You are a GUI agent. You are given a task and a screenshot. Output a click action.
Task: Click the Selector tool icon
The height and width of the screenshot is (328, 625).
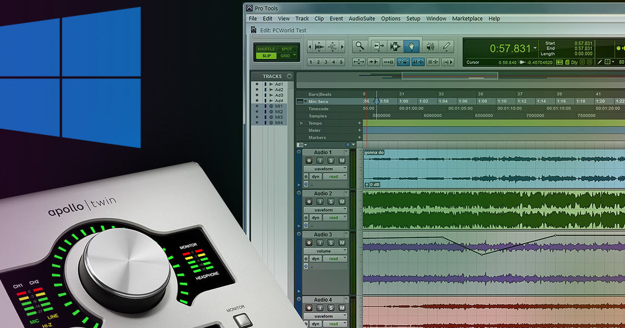click(395, 46)
